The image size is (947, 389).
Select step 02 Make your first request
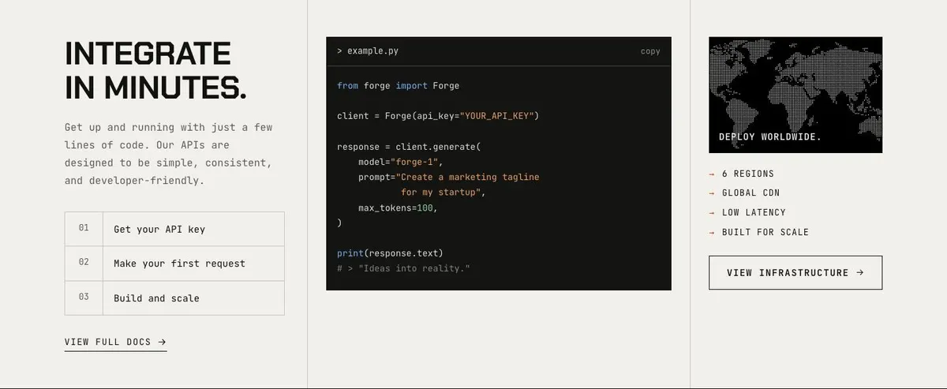pos(174,264)
